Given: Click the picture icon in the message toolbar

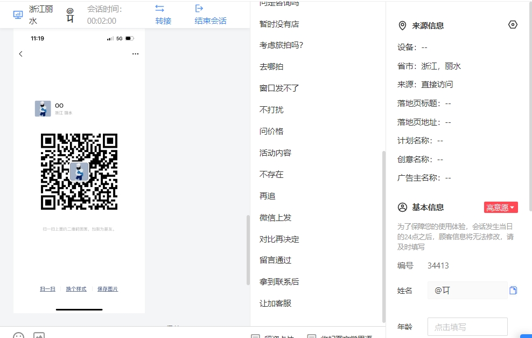Looking at the screenshot, I should (x=39, y=336).
